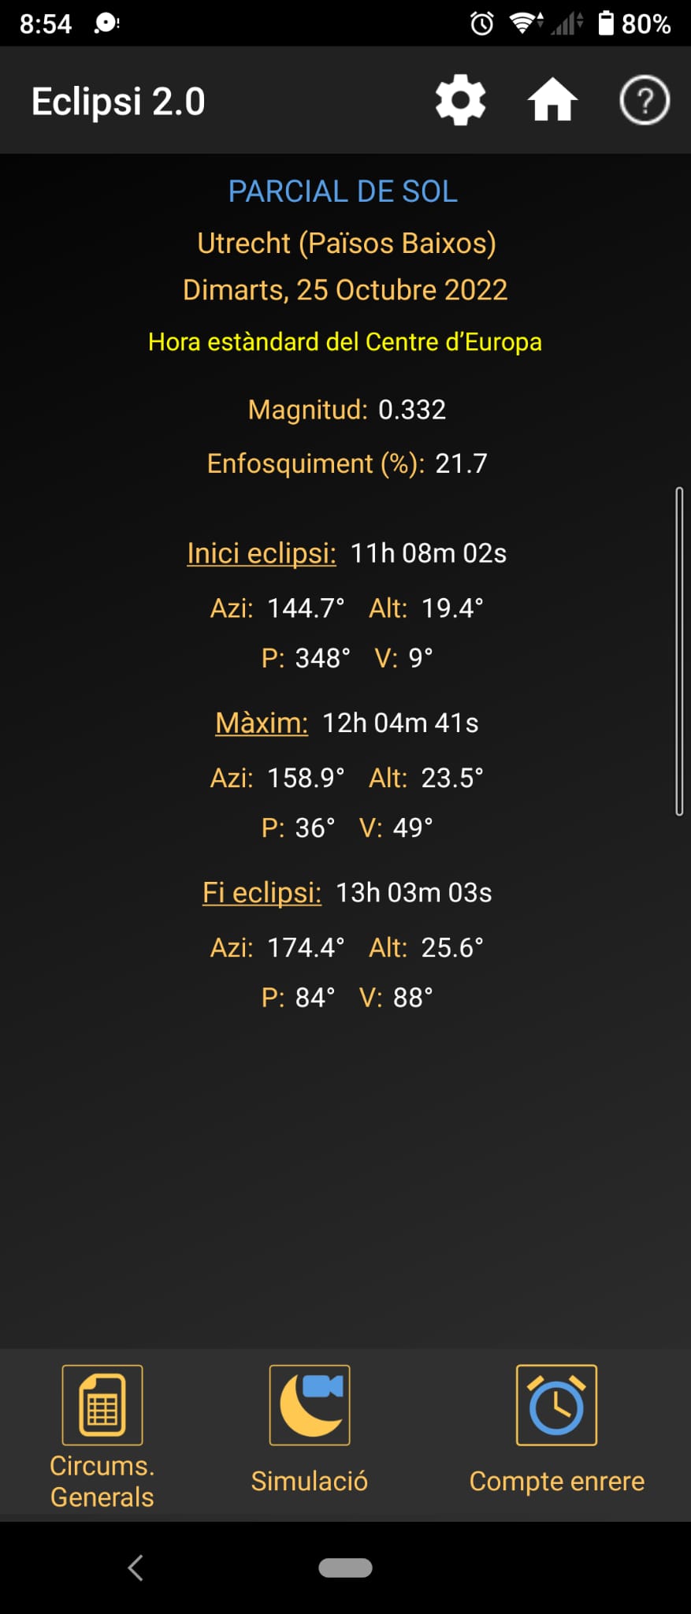
Task: Tap the Android home pill
Action: click(x=345, y=1568)
